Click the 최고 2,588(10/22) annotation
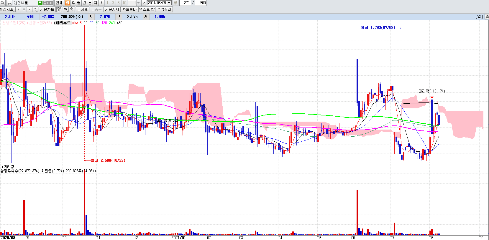489x240 pixels. 108,160
